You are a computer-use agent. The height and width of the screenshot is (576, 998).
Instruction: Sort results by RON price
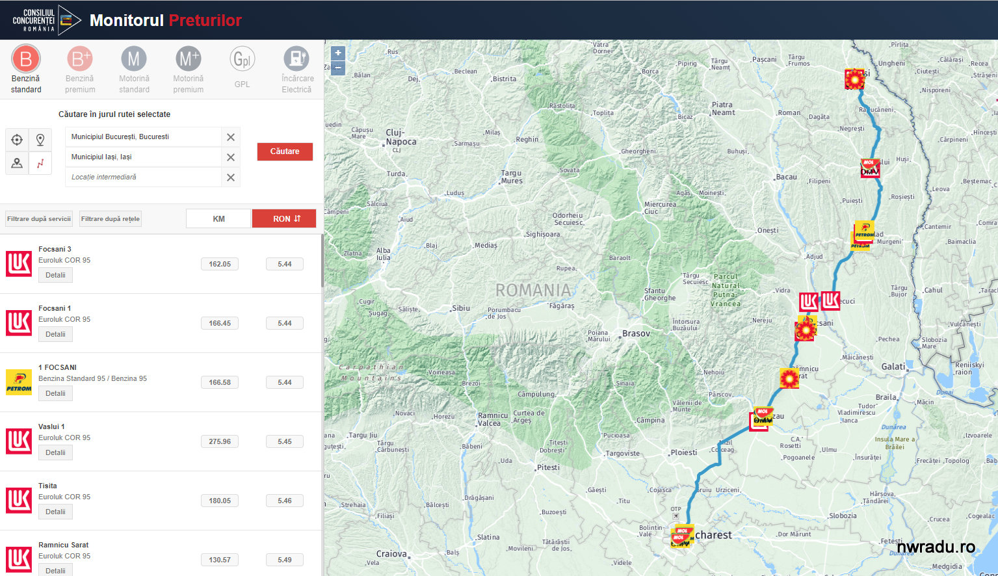[x=284, y=219]
